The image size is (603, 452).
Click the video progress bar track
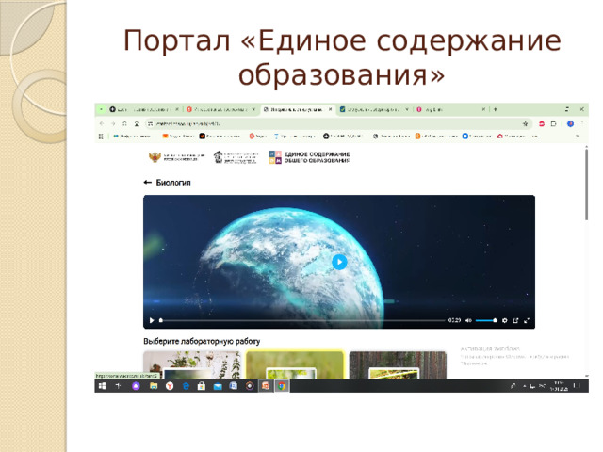(302, 320)
